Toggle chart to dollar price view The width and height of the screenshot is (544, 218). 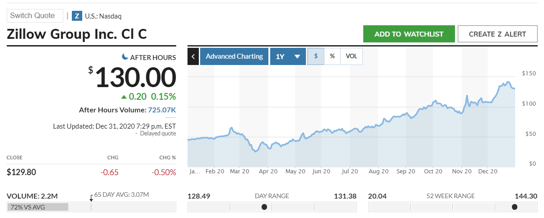[x=316, y=56]
